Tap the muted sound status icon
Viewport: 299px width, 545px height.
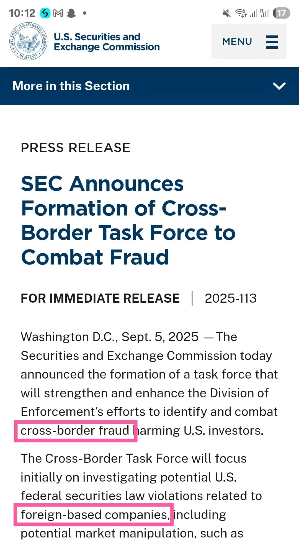226,13
